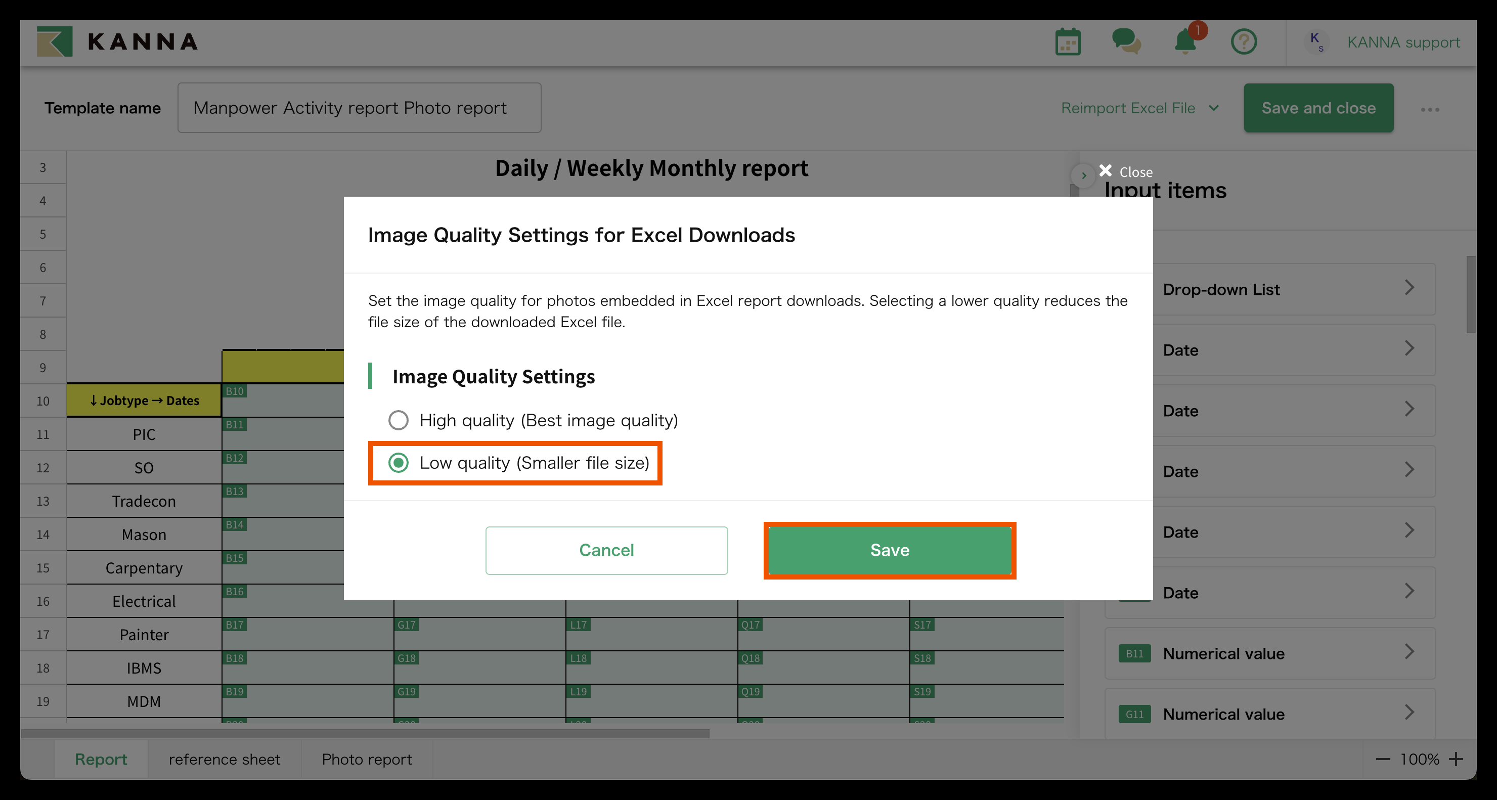Collapse the Input items side panel arrow

point(1083,175)
